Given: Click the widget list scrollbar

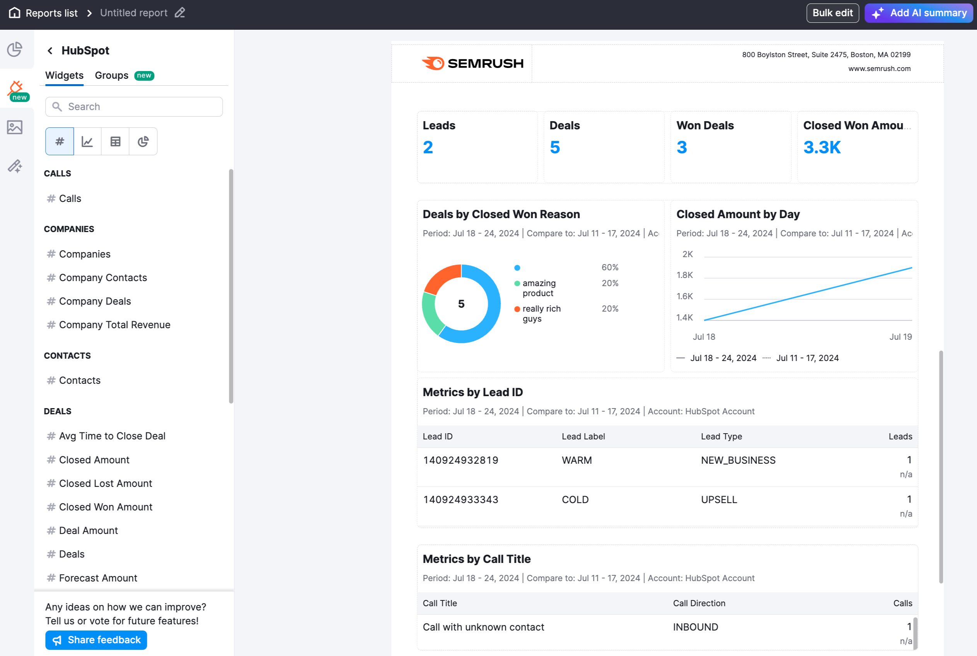Looking at the screenshot, I should coord(231,286).
